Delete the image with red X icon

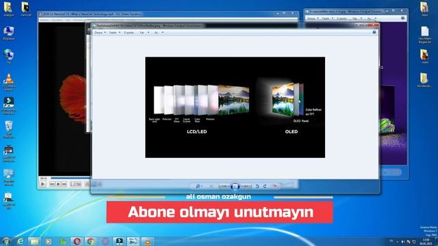275,186
